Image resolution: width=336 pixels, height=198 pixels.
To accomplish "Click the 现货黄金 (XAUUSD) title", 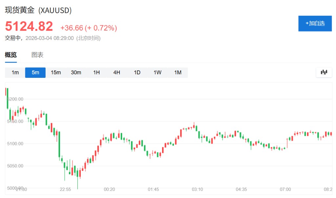I will point(38,10).
